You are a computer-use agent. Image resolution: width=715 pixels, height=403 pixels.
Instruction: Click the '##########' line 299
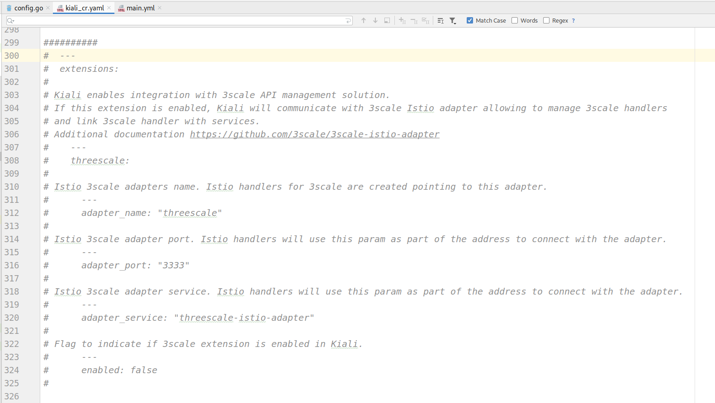point(71,42)
